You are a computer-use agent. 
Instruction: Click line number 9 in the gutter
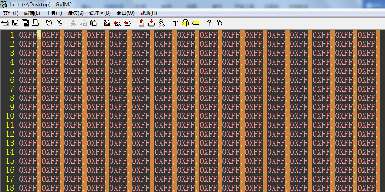12,107
